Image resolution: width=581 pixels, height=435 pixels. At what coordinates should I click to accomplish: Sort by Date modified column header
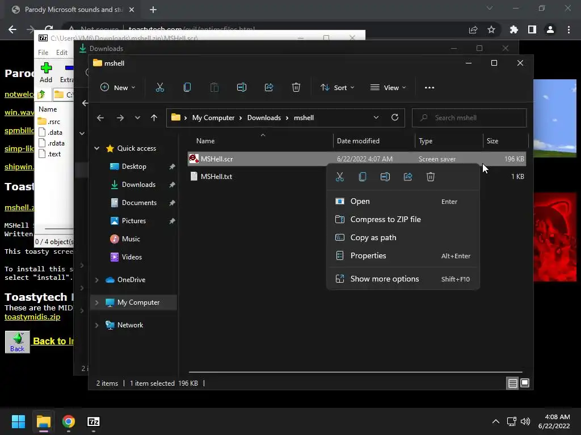[374, 141]
